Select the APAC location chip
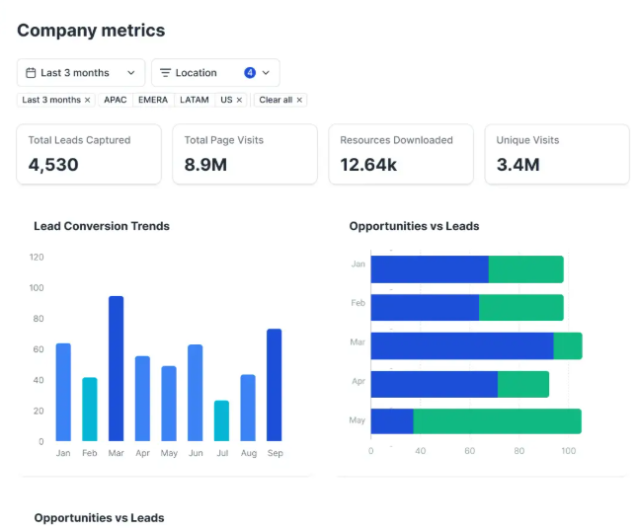 click(116, 100)
